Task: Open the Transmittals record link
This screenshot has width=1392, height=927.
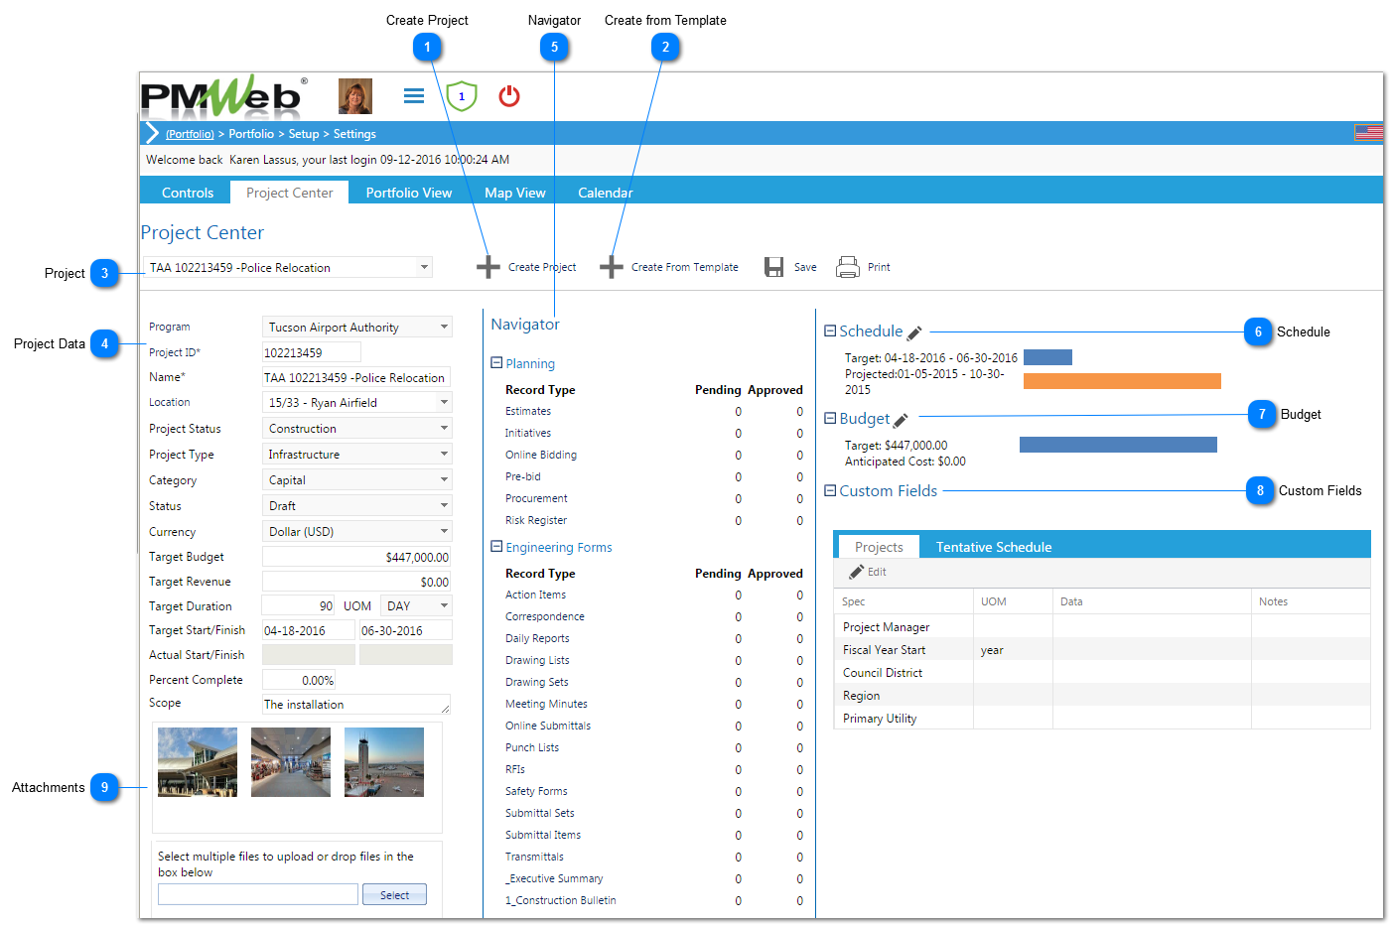Action: click(534, 857)
